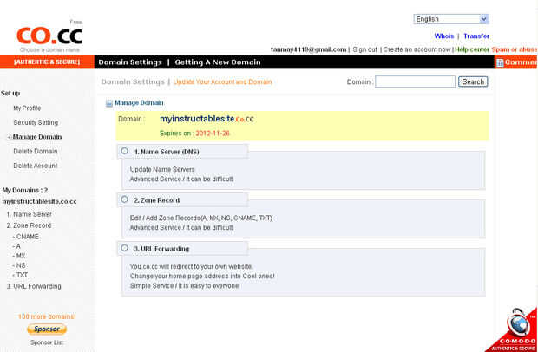Open the Sponsor List link
The height and width of the screenshot is (352, 538).
47,342
